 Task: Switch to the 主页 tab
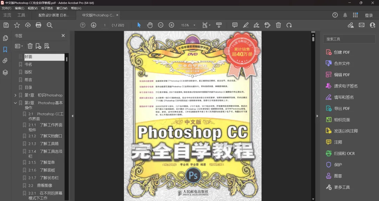point(7,15)
